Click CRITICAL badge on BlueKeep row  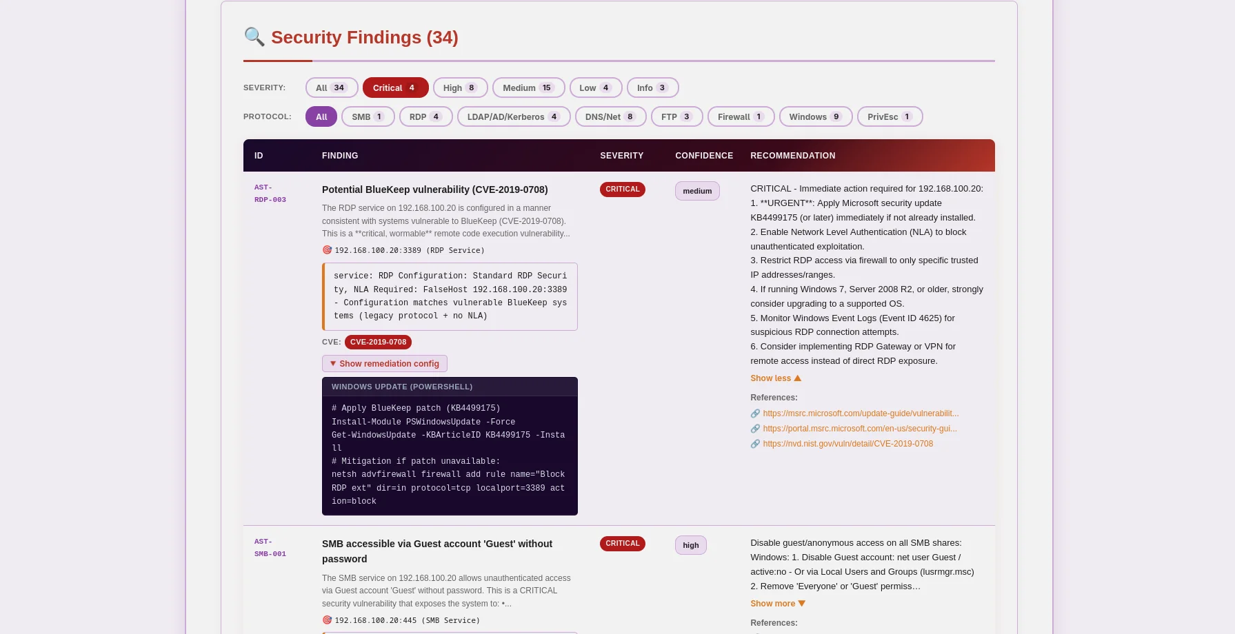click(x=623, y=190)
